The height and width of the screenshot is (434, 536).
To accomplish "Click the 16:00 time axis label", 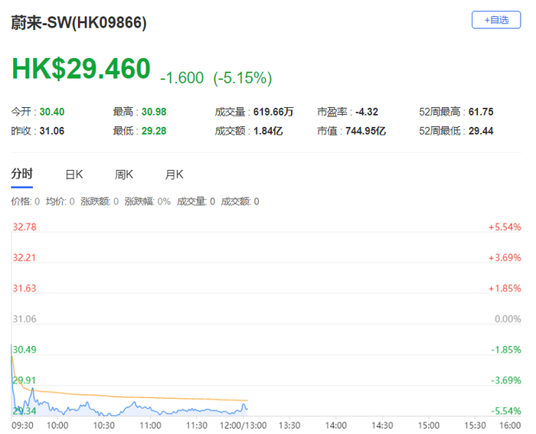I will tap(510, 426).
